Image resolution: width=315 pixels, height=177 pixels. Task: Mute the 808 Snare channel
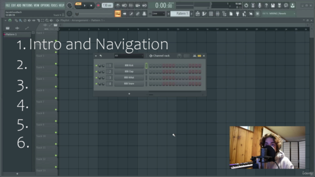(96, 84)
